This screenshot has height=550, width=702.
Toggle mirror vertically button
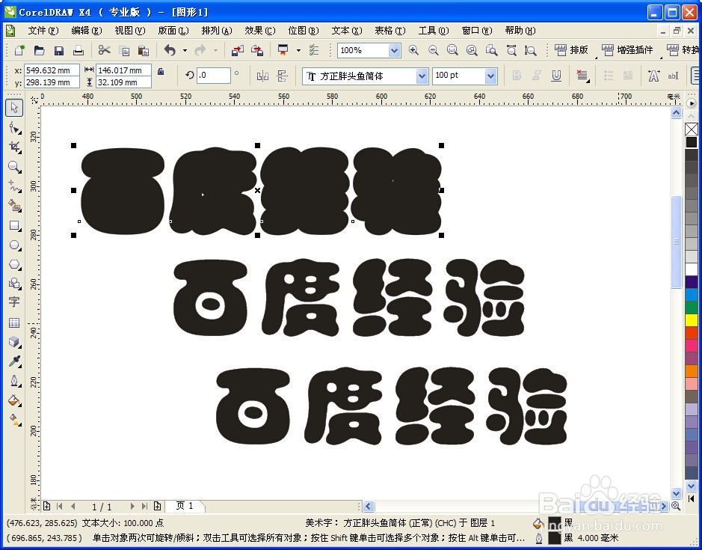[x=282, y=76]
